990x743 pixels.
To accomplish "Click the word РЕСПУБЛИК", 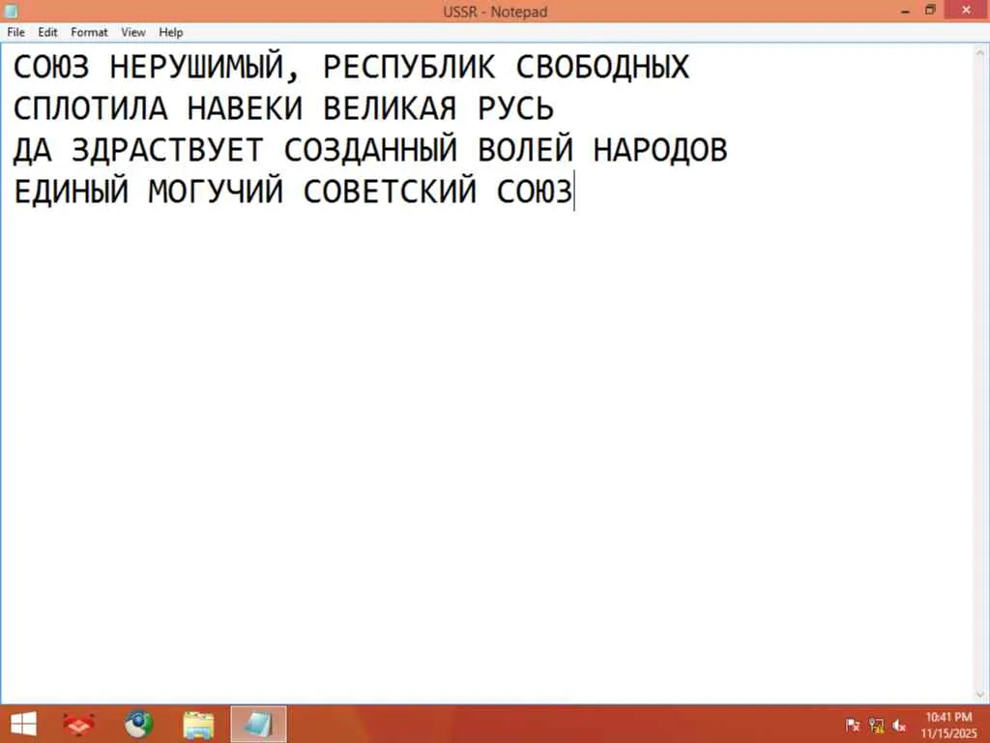I will (409, 68).
